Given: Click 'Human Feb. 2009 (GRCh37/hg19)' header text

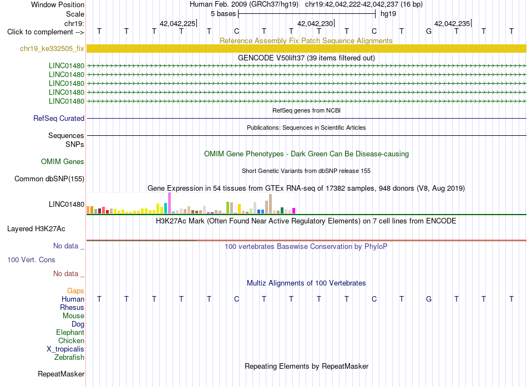Looking at the screenshot, I should pyautogui.click(x=244, y=4).
